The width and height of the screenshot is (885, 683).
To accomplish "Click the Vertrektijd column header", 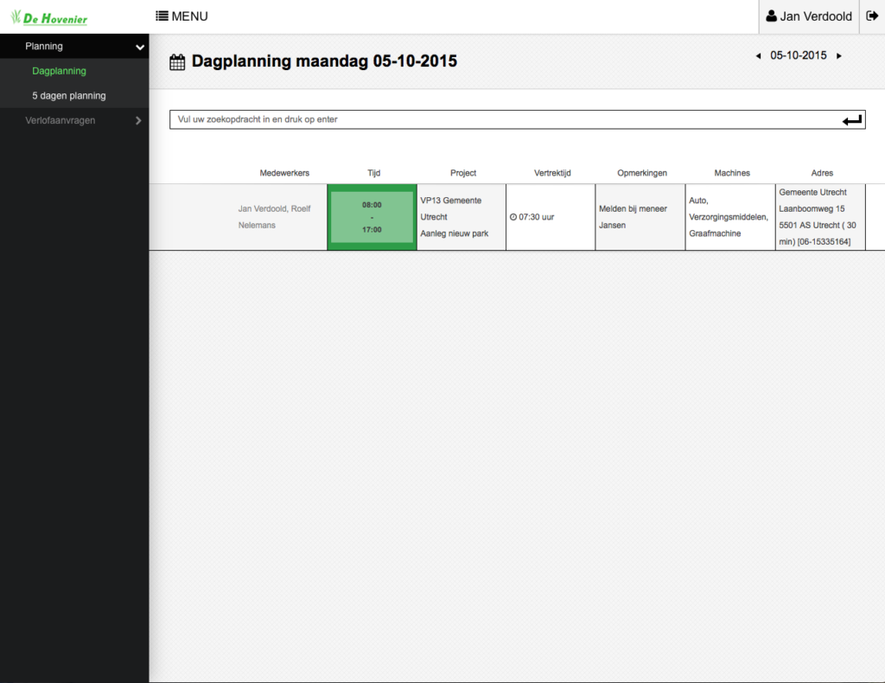I will [x=552, y=173].
